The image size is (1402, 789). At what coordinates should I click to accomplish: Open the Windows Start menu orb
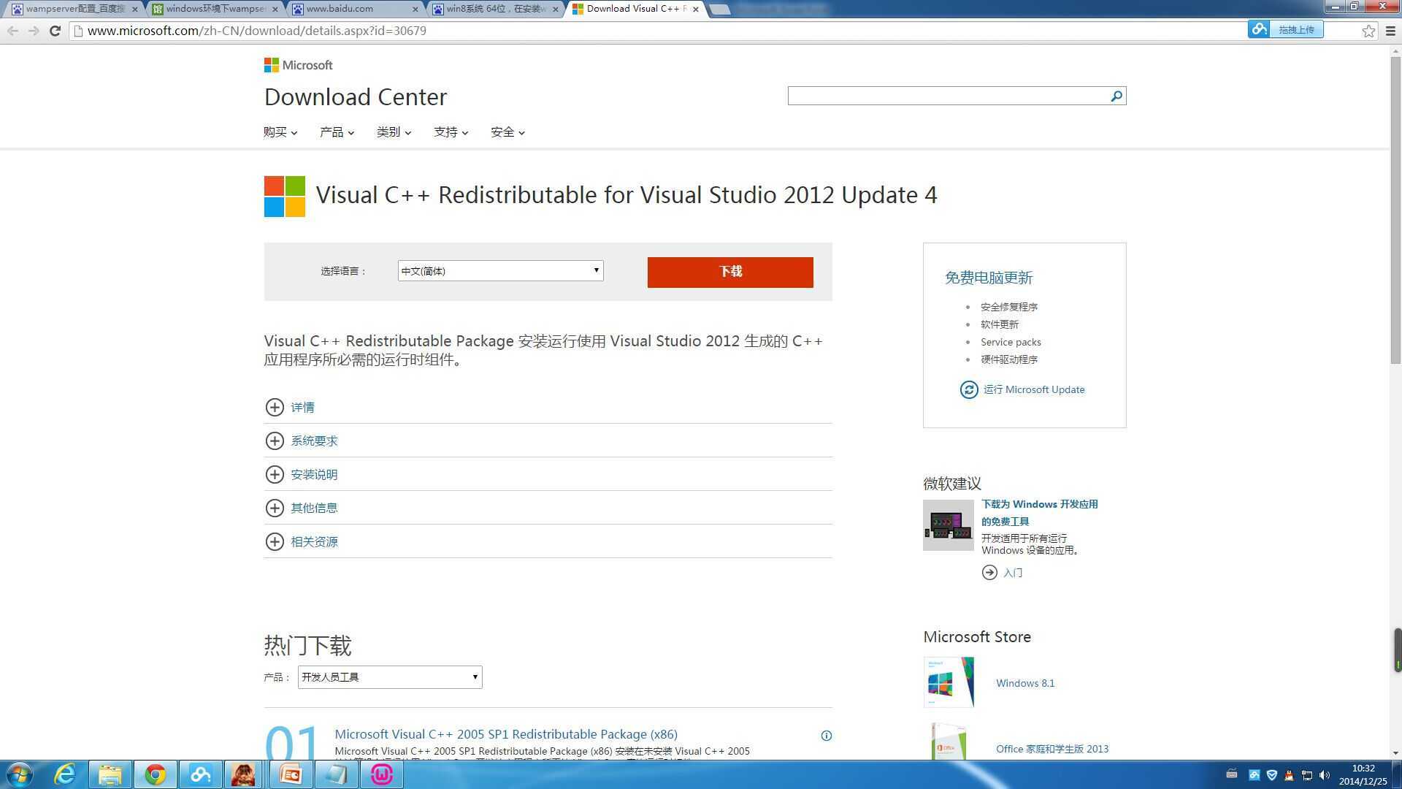[20, 774]
